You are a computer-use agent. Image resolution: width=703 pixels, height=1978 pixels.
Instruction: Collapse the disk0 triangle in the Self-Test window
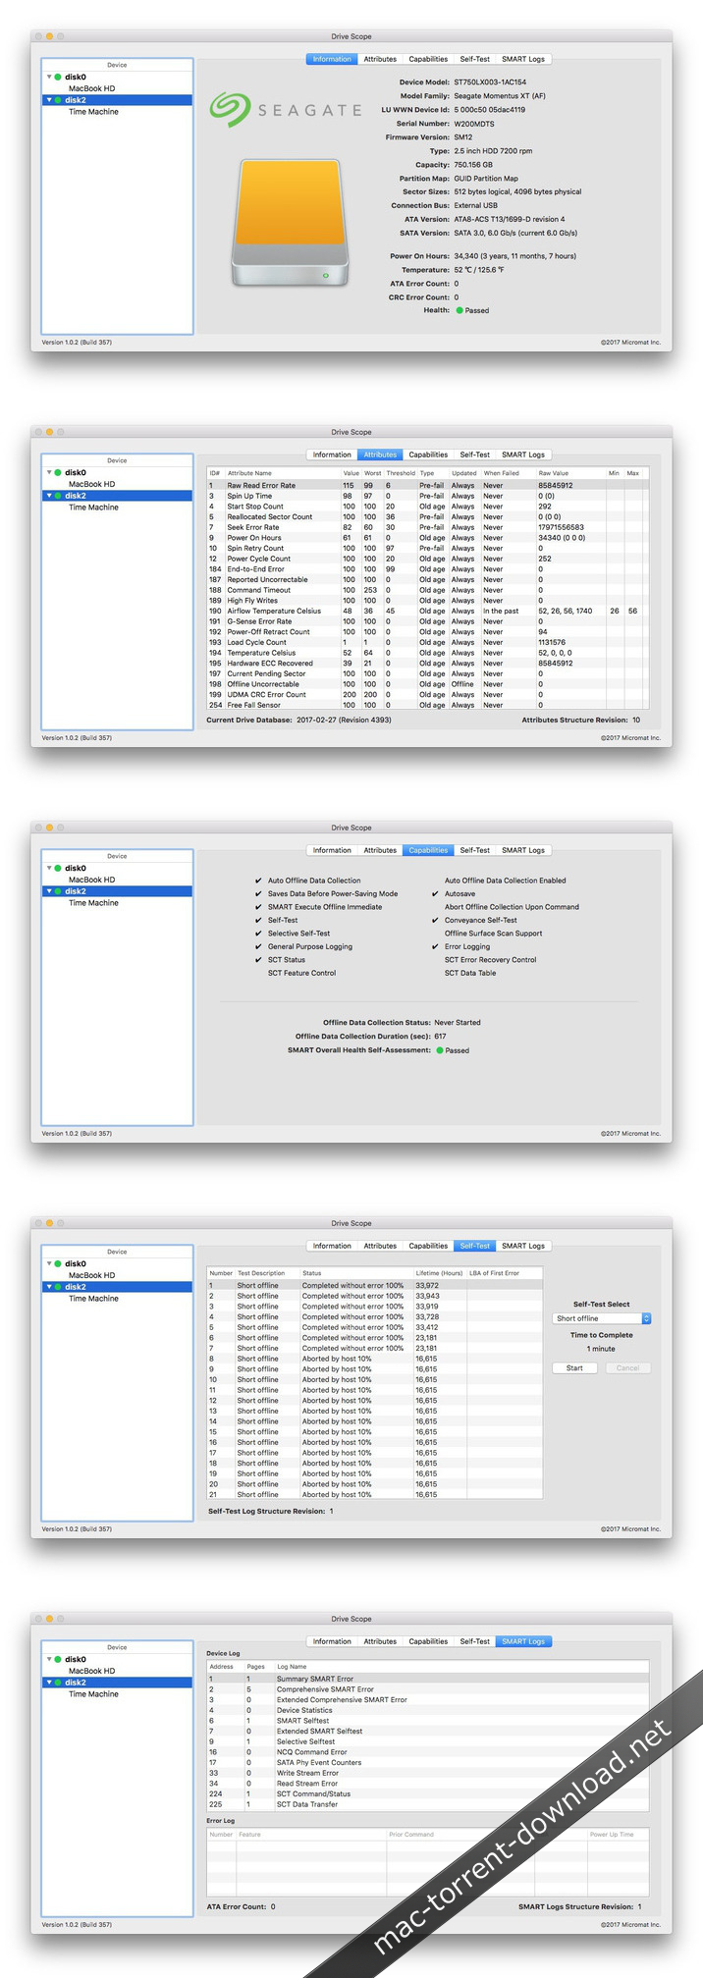[49, 1263]
